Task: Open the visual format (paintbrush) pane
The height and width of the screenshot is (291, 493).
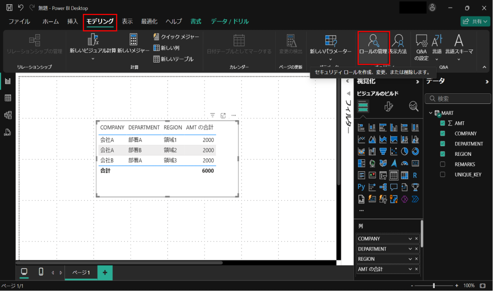Action: tap(389, 107)
